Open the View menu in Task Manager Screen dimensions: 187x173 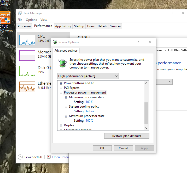coord(44,20)
